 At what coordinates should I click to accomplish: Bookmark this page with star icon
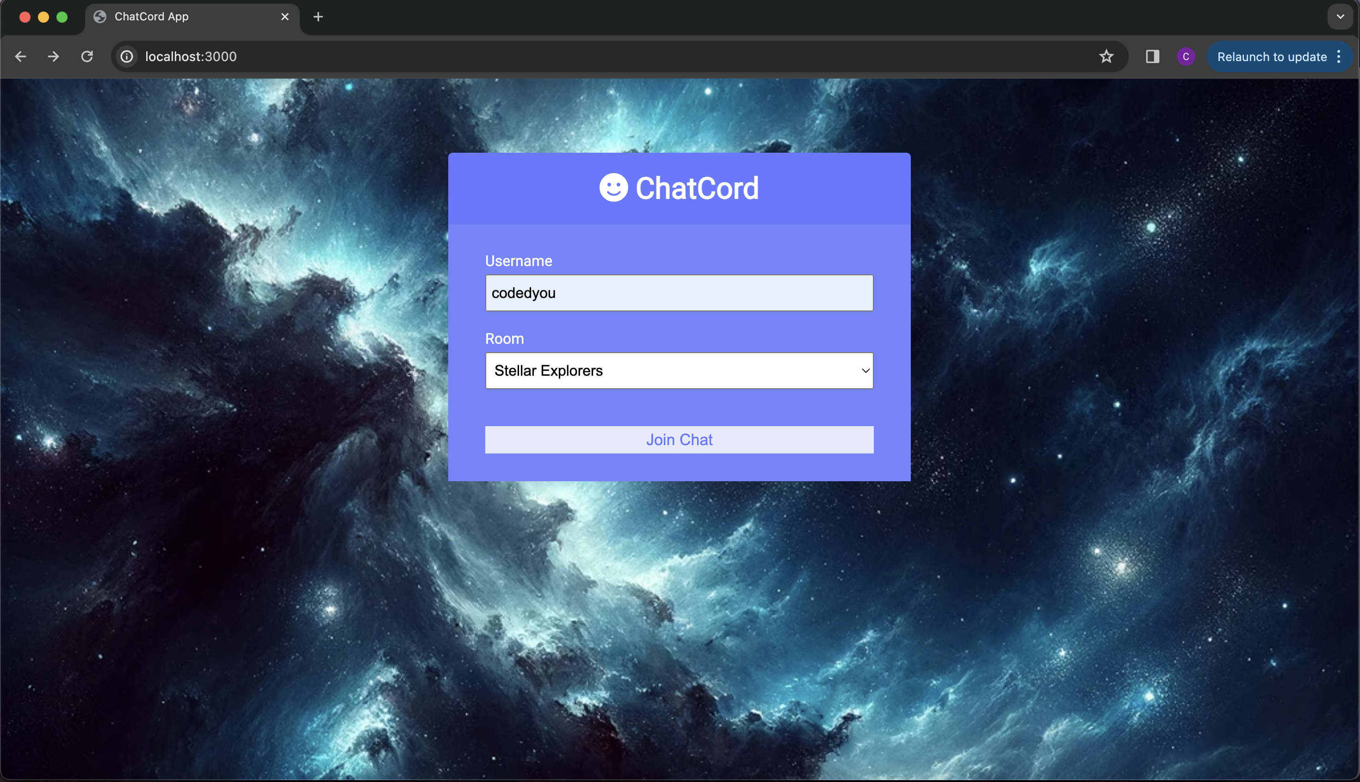(x=1106, y=56)
